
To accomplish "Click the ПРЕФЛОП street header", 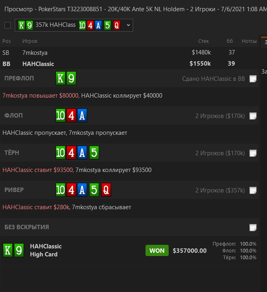I will [19, 78].
